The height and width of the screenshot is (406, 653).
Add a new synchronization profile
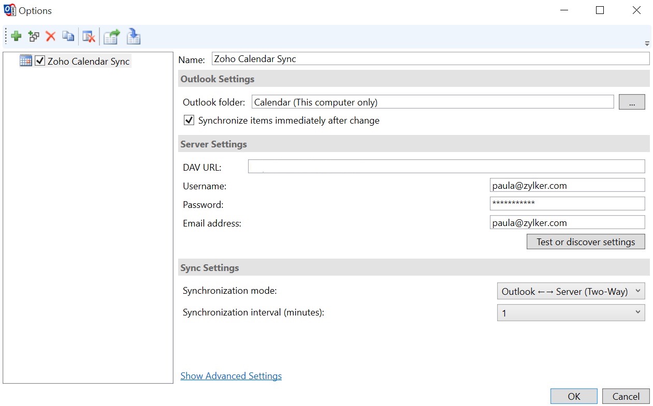click(x=16, y=36)
